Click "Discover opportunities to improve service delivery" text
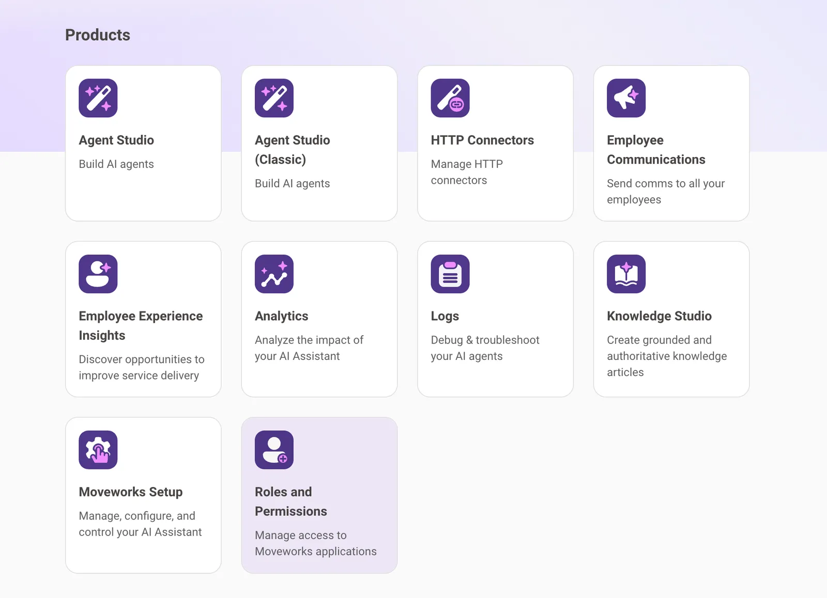The image size is (827, 598). click(142, 367)
